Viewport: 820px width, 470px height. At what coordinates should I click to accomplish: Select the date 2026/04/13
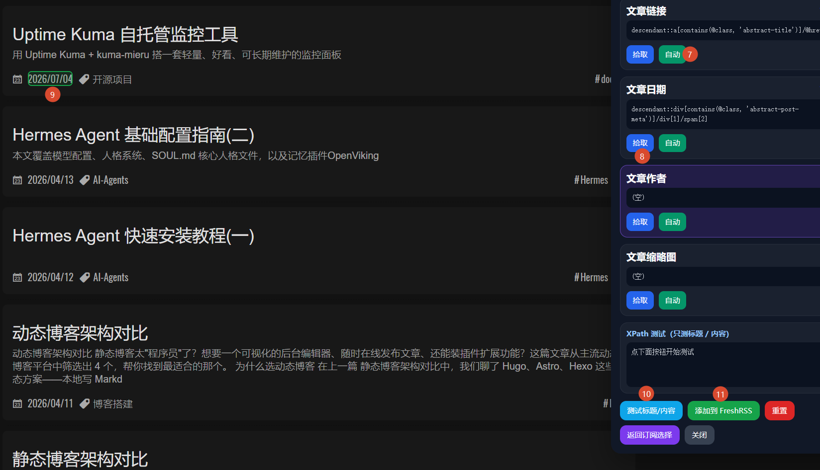[x=50, y=180]
